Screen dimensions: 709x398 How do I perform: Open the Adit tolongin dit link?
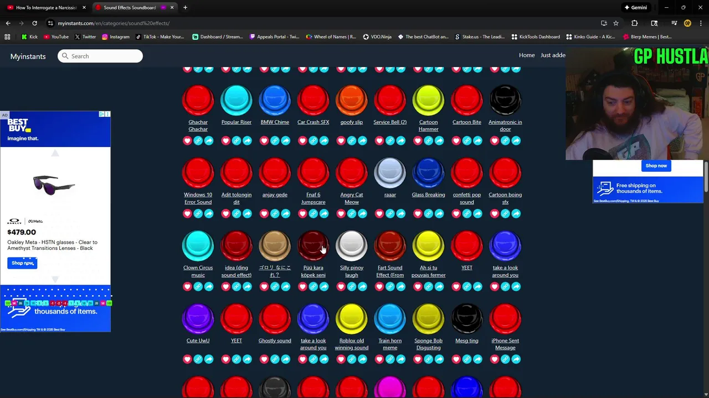(237, 198)
